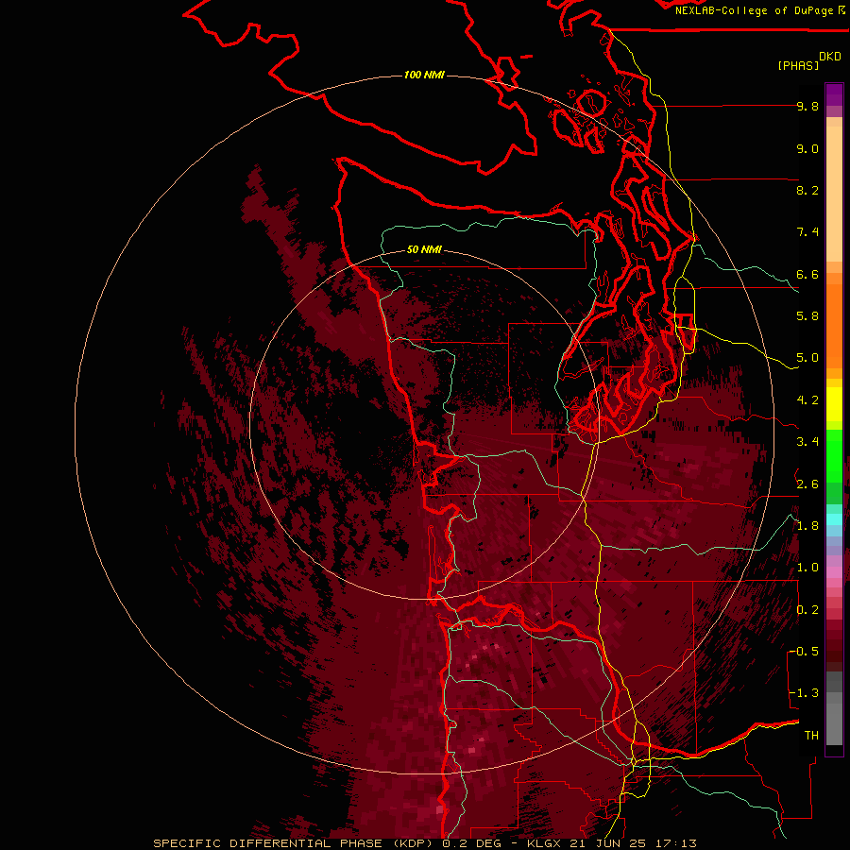The image size is (850, 850).
Task: Select the 8.2 scale value
Action: (807, 190)
